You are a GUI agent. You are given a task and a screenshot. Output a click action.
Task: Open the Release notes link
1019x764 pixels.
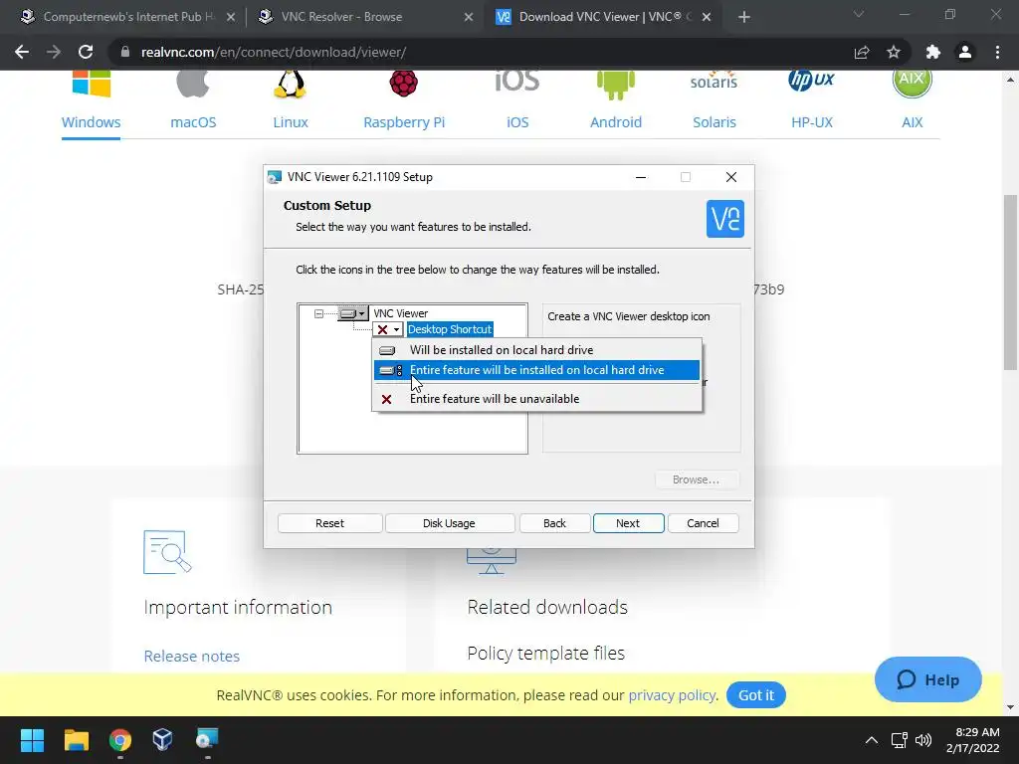pos(192,657)
